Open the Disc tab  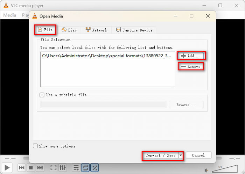(69, 30)
